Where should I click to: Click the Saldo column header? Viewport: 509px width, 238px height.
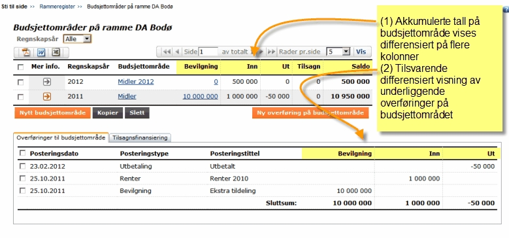pyautogui.click(x=360, y=67)
